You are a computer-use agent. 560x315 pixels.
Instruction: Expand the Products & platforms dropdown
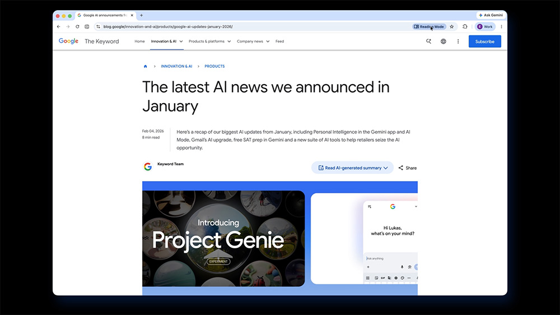[x=209, y=41]
